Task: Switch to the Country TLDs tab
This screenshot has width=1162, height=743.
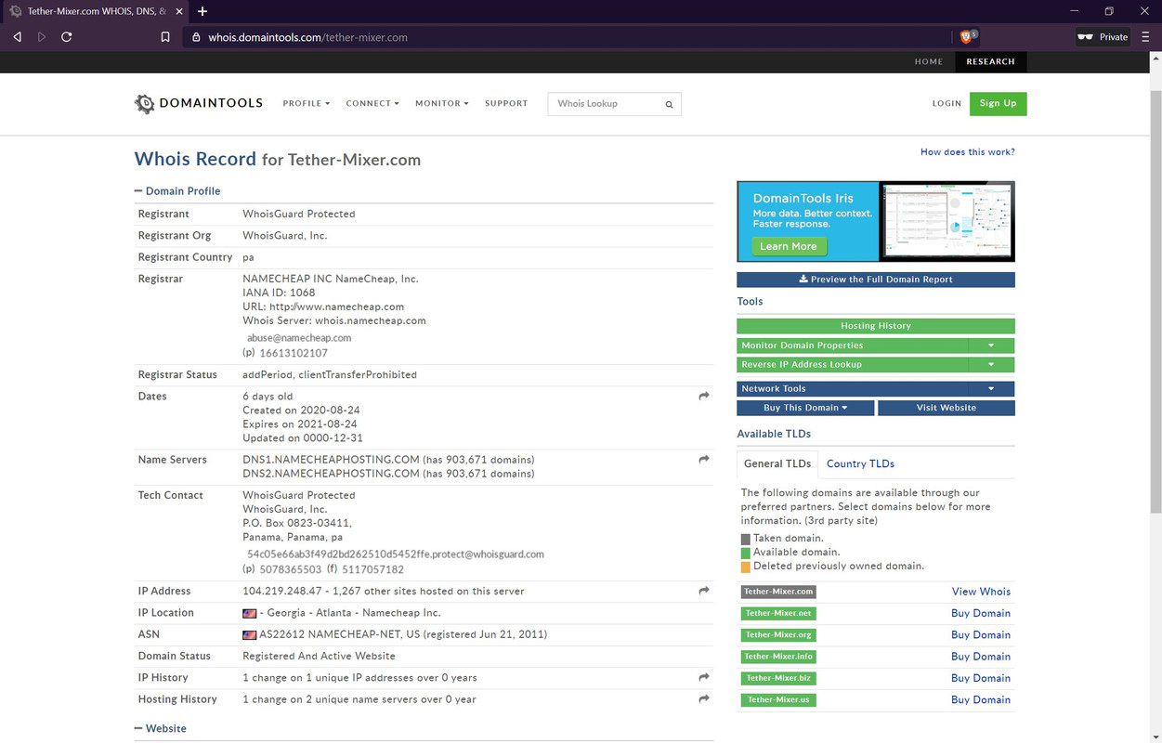Action: [x=860, y=463]
